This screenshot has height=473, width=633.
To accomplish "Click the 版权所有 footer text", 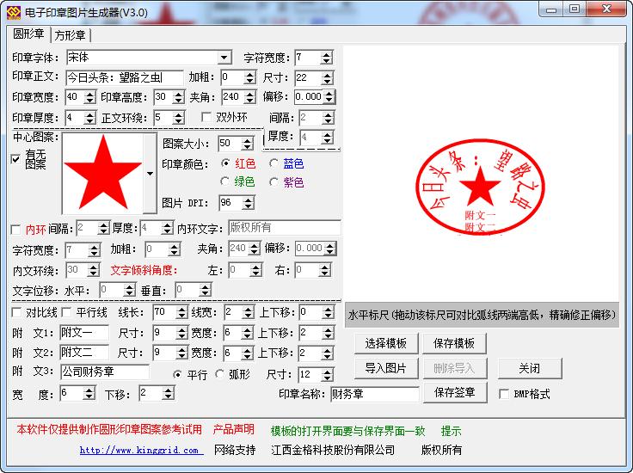I will click(x=441, y=450).
